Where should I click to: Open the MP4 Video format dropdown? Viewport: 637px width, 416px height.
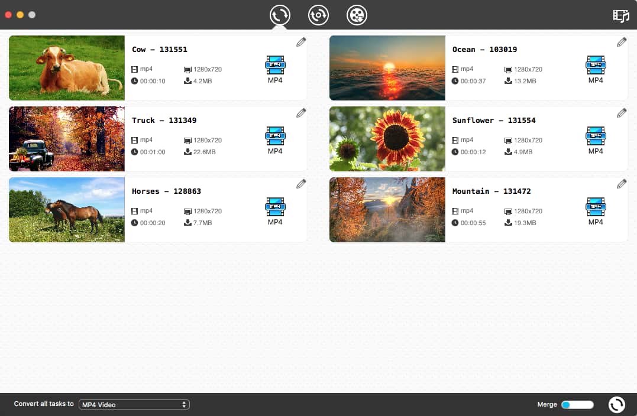tap(134, 405)
